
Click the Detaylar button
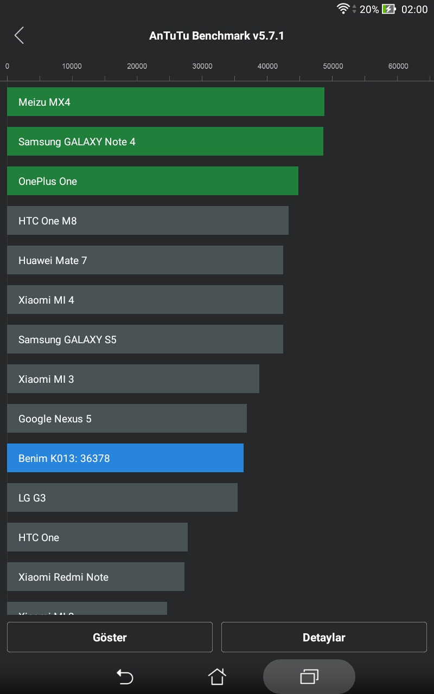pos(324,637)
